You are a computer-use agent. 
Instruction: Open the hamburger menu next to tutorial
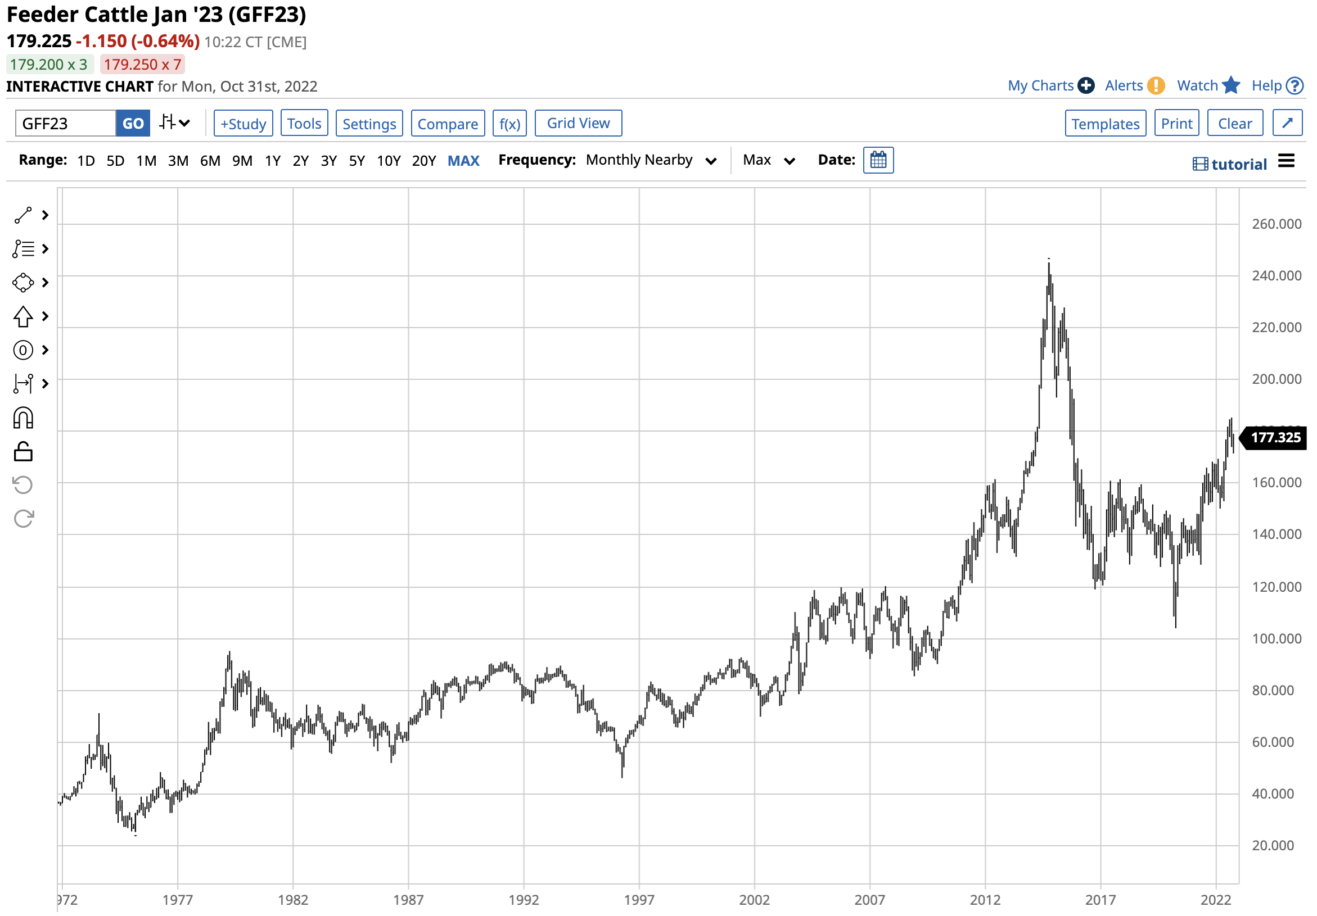click(x=1287, y=161)
